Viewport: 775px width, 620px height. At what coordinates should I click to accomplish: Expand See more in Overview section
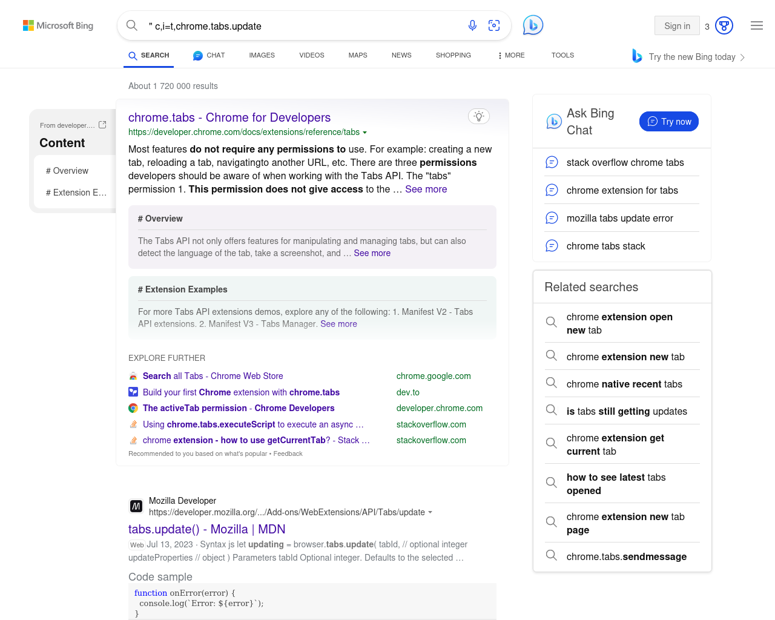click(372, 253)
